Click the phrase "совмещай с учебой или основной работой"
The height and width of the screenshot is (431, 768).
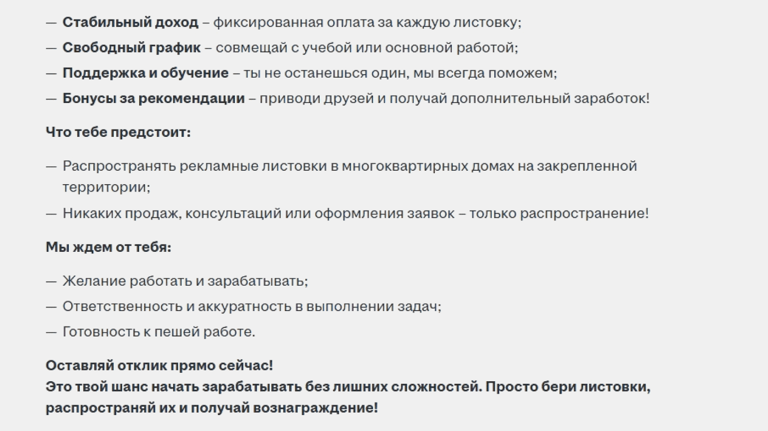[367, 48]
